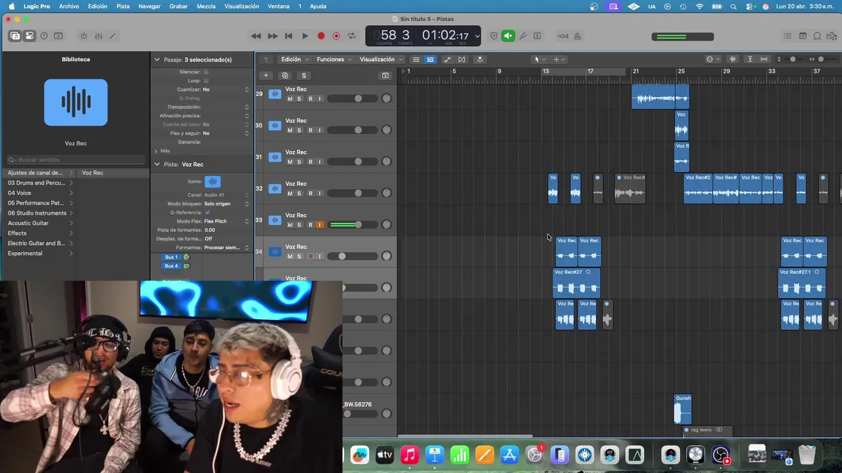Collapse the Pista Voz Rec section
Image resolution: width=842 pixels, height=473 pixels.
[x=157, y=164]
